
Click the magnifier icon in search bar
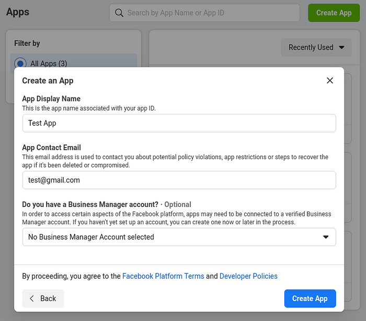pos(119,13)
